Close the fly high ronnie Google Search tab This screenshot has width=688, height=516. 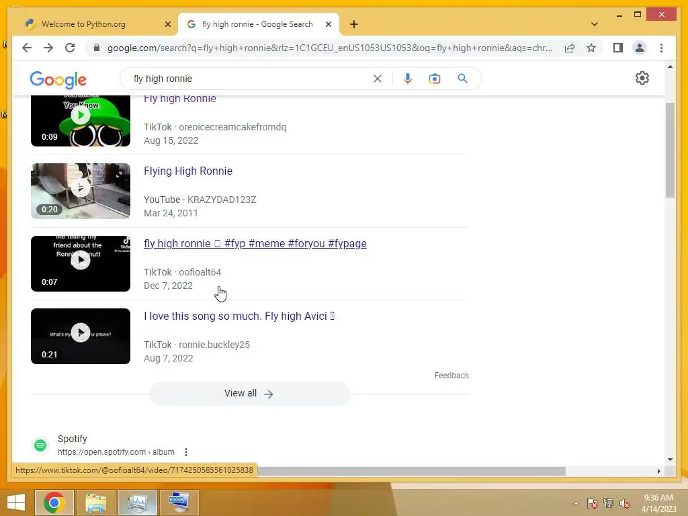328,24
